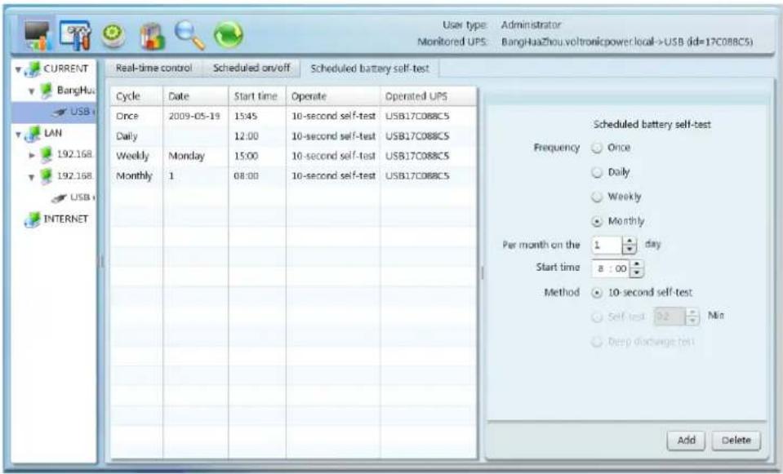This screenshot has width=783, height=474.
Task: Sort by the Operated UPS column header
Action: point(429,97)
